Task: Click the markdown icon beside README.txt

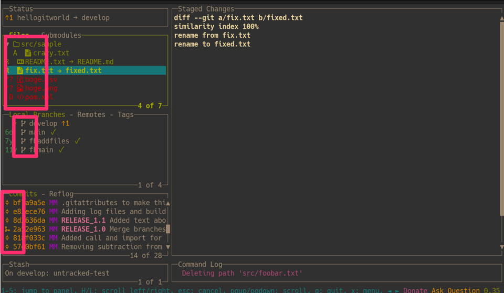Action: click(x=20, y=62)
